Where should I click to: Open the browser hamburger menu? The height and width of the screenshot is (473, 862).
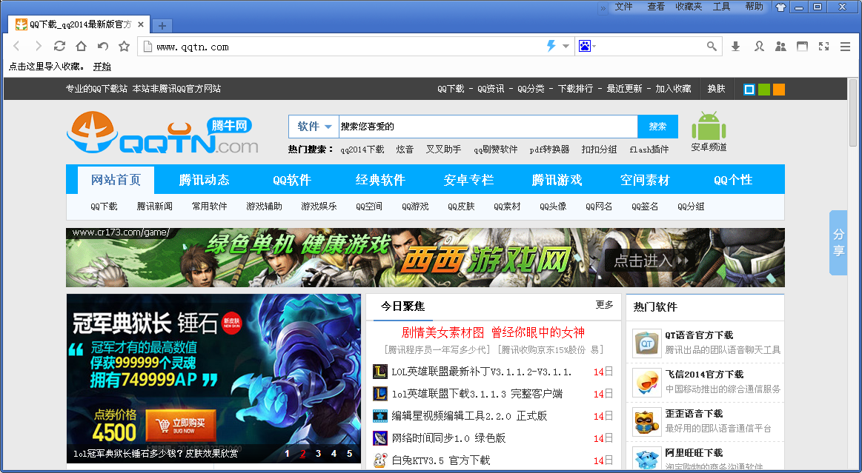point(845,46)
